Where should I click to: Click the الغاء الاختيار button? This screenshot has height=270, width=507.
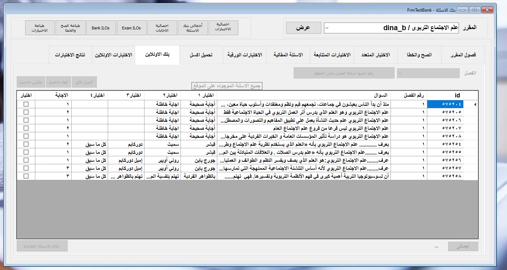(58, 82)
